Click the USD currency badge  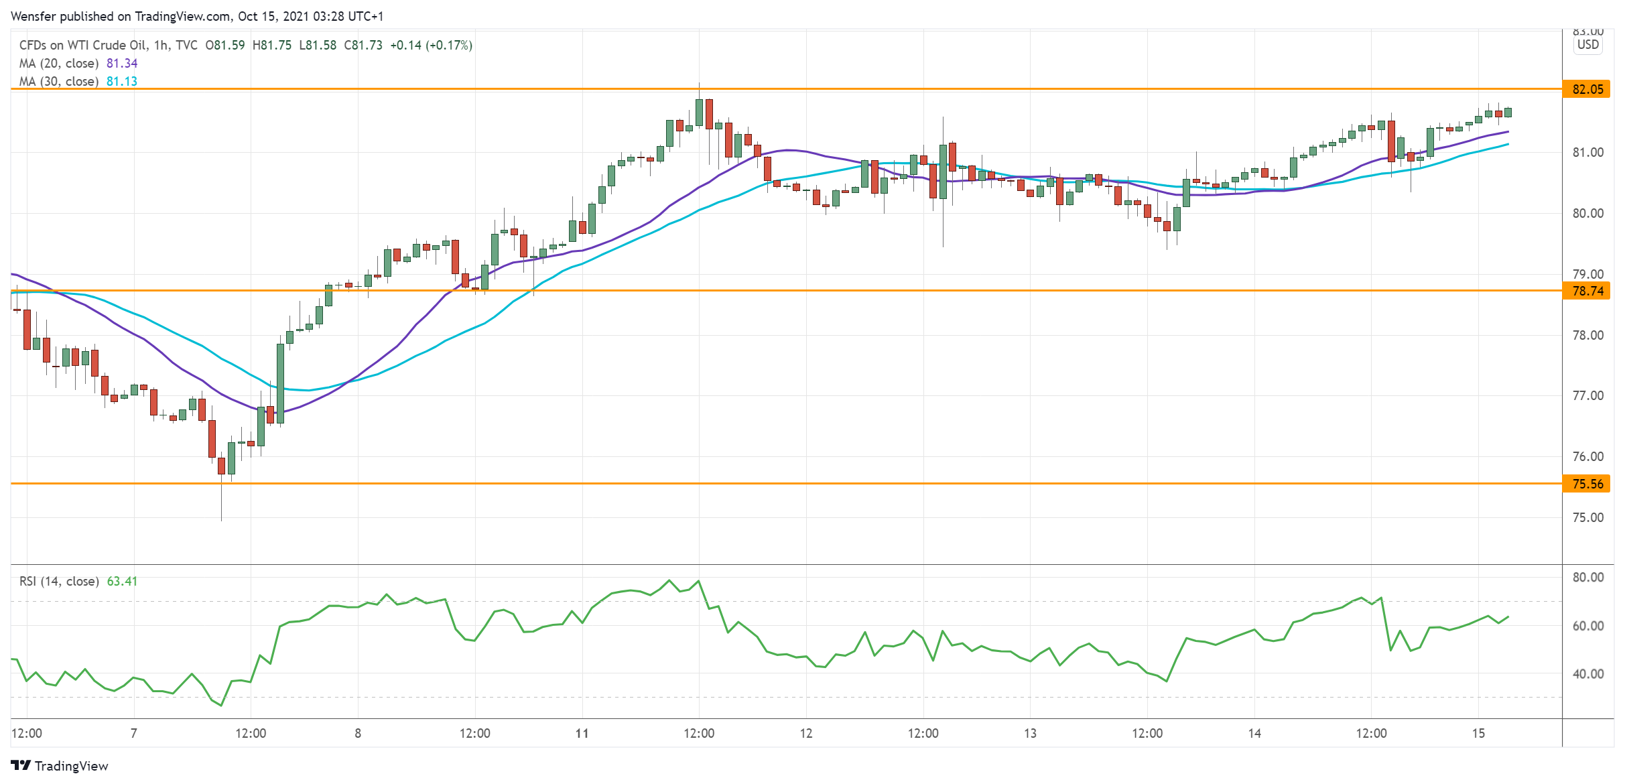coord(1587,45)
